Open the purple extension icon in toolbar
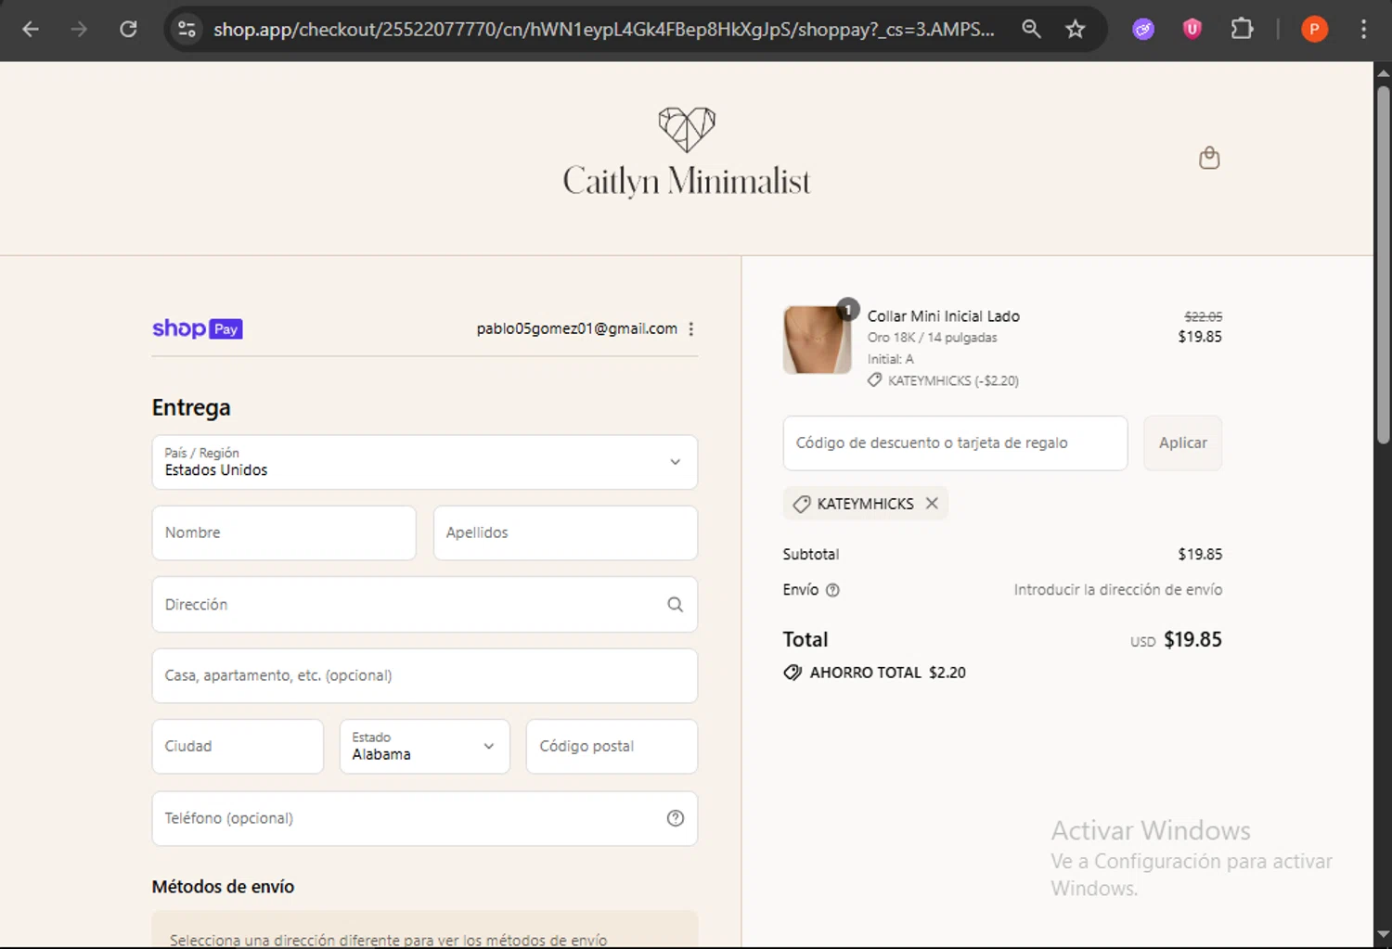Image resolution: width=1392 pixels, height=949 pixels. pos(1143,29)
